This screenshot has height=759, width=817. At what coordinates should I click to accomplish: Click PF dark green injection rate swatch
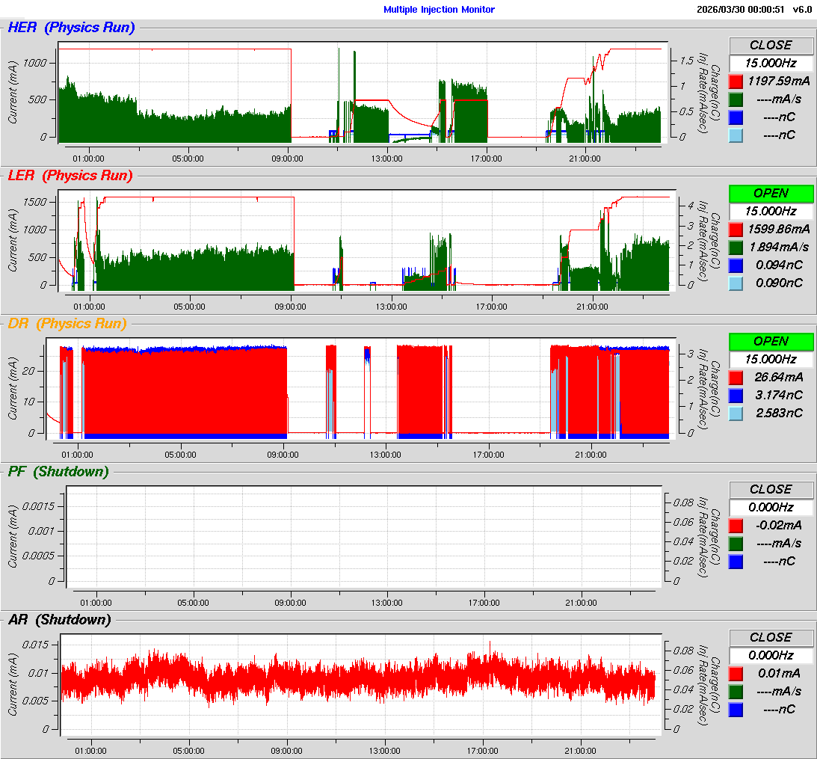point(736,543)
